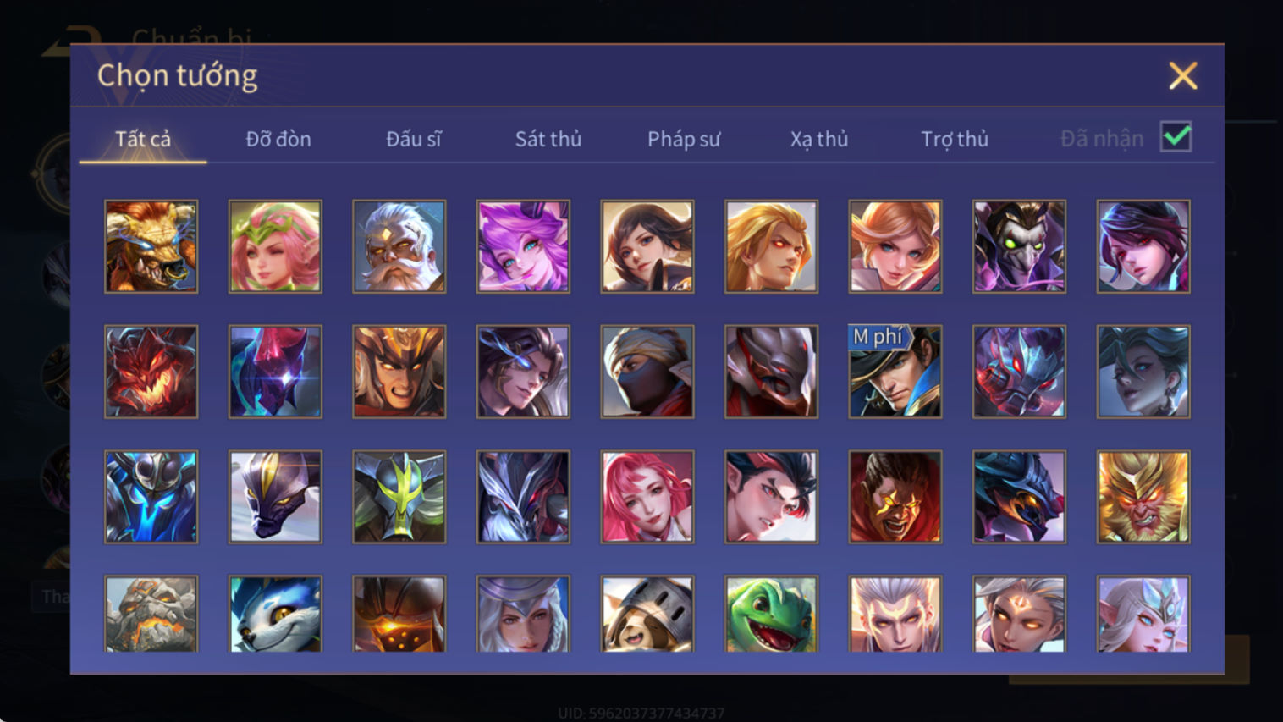Viewport: 1283px width, 722px height.
Task: Pick the blue fox hero portrait
Action: [275, 615]
